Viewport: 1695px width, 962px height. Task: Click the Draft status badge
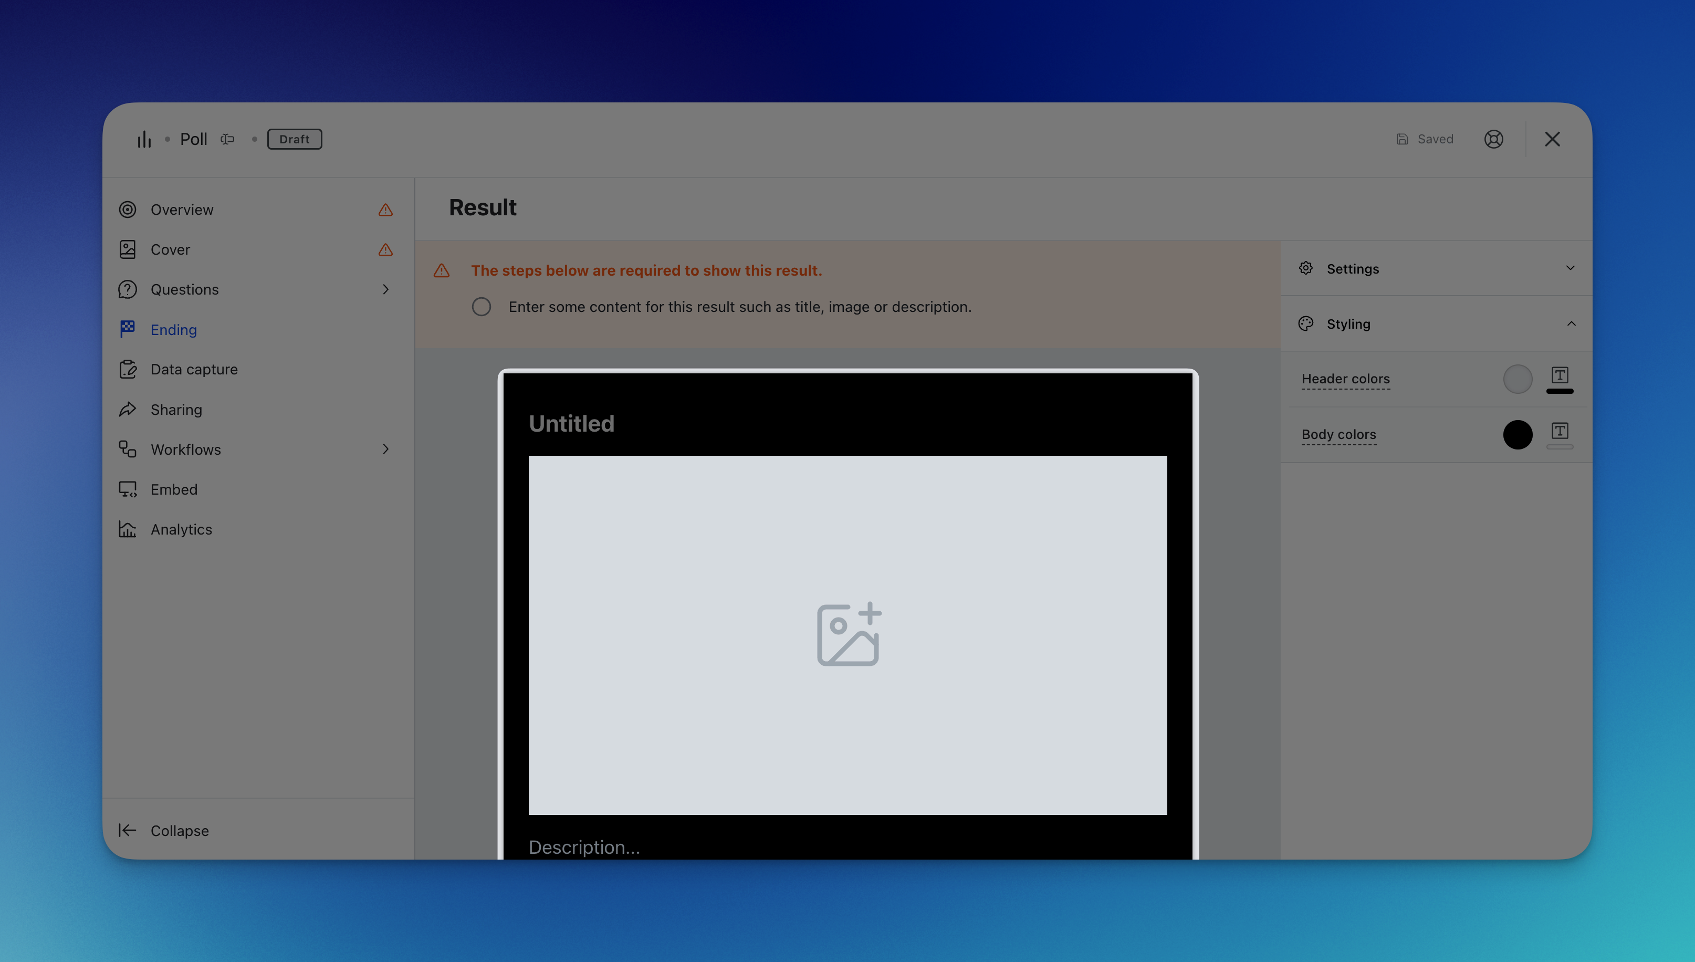[294, 139]
